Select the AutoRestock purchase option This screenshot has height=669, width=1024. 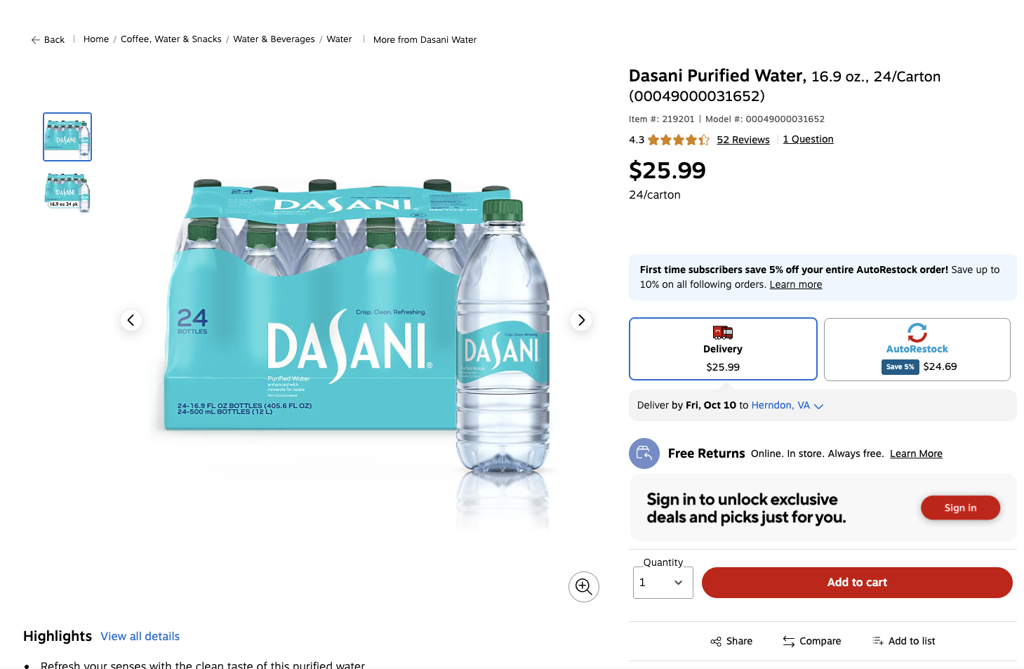point(917,349)
